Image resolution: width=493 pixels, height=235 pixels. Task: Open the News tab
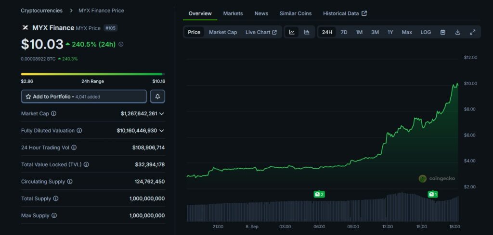pyautogui.click(x=261, y=13)
